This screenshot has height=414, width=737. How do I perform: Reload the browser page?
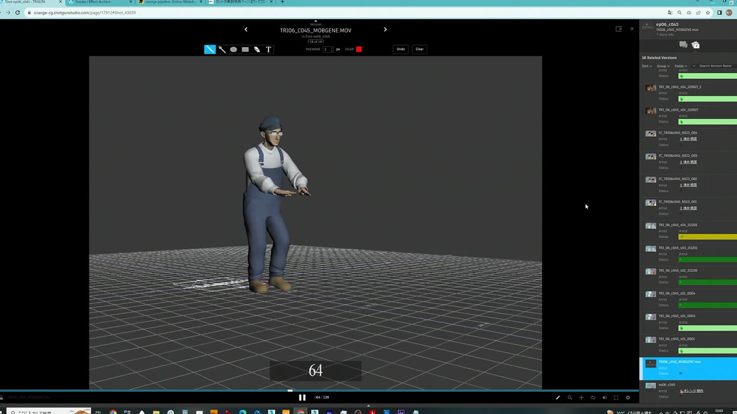(x=17, y=12)
